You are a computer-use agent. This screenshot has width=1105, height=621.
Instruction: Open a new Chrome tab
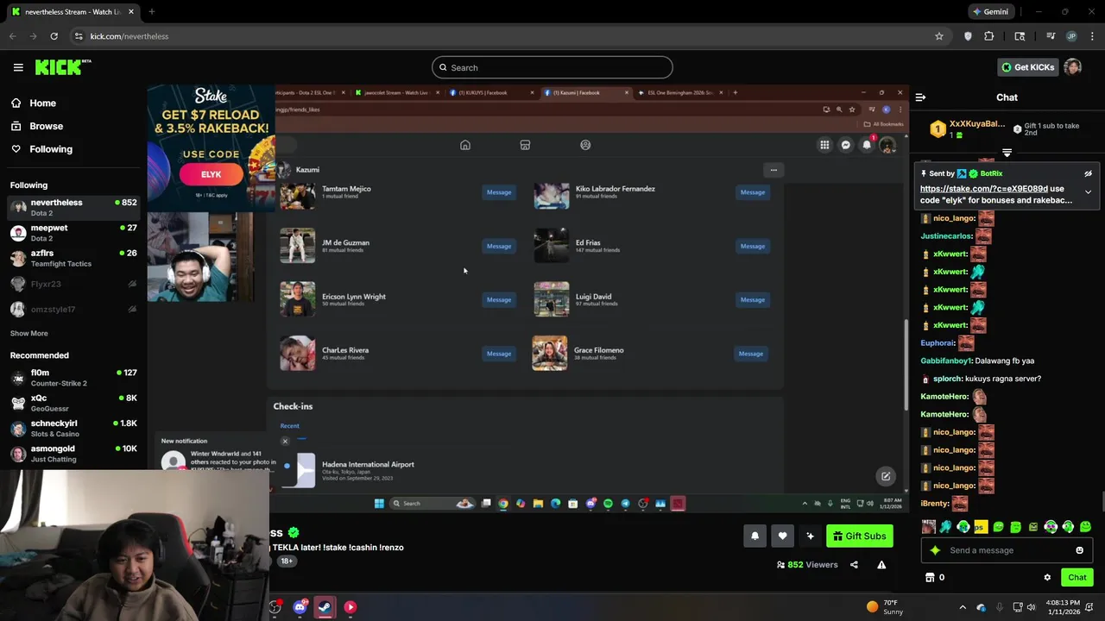coord(151,12)
